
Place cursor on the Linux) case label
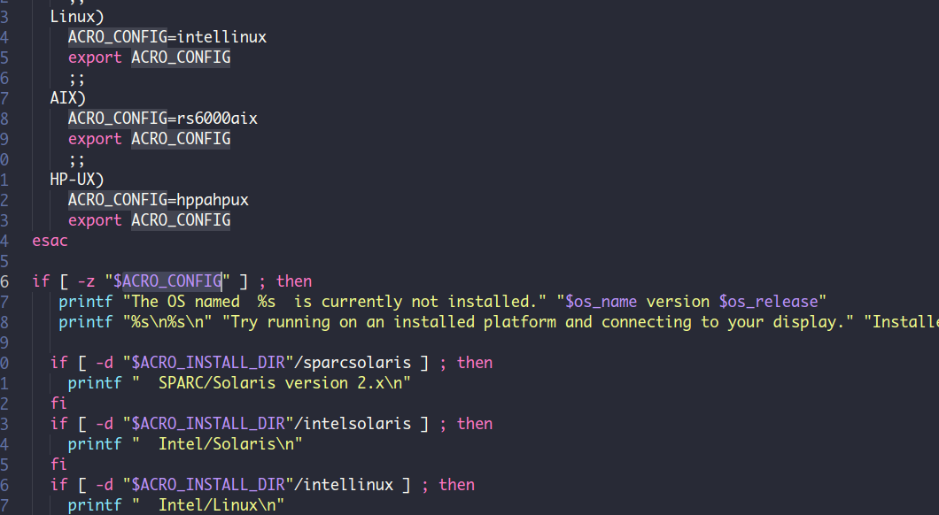[77, 17]
